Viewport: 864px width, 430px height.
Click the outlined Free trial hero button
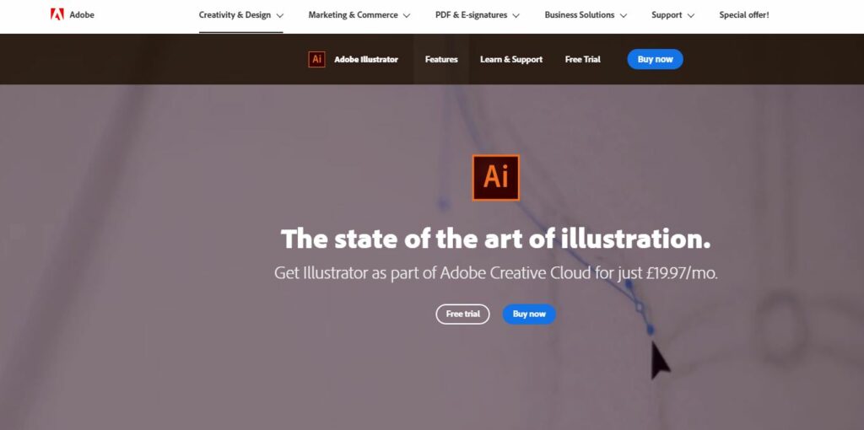point(463,314)
